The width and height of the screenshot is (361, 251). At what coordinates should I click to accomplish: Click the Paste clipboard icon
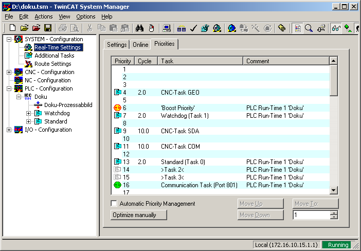113,28
